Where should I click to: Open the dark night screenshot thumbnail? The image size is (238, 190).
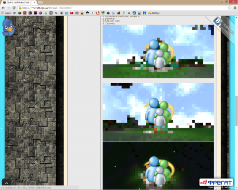click(x=158, y=165)
